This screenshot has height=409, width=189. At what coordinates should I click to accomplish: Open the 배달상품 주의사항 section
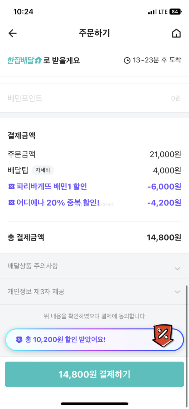(x=33, y=266)
